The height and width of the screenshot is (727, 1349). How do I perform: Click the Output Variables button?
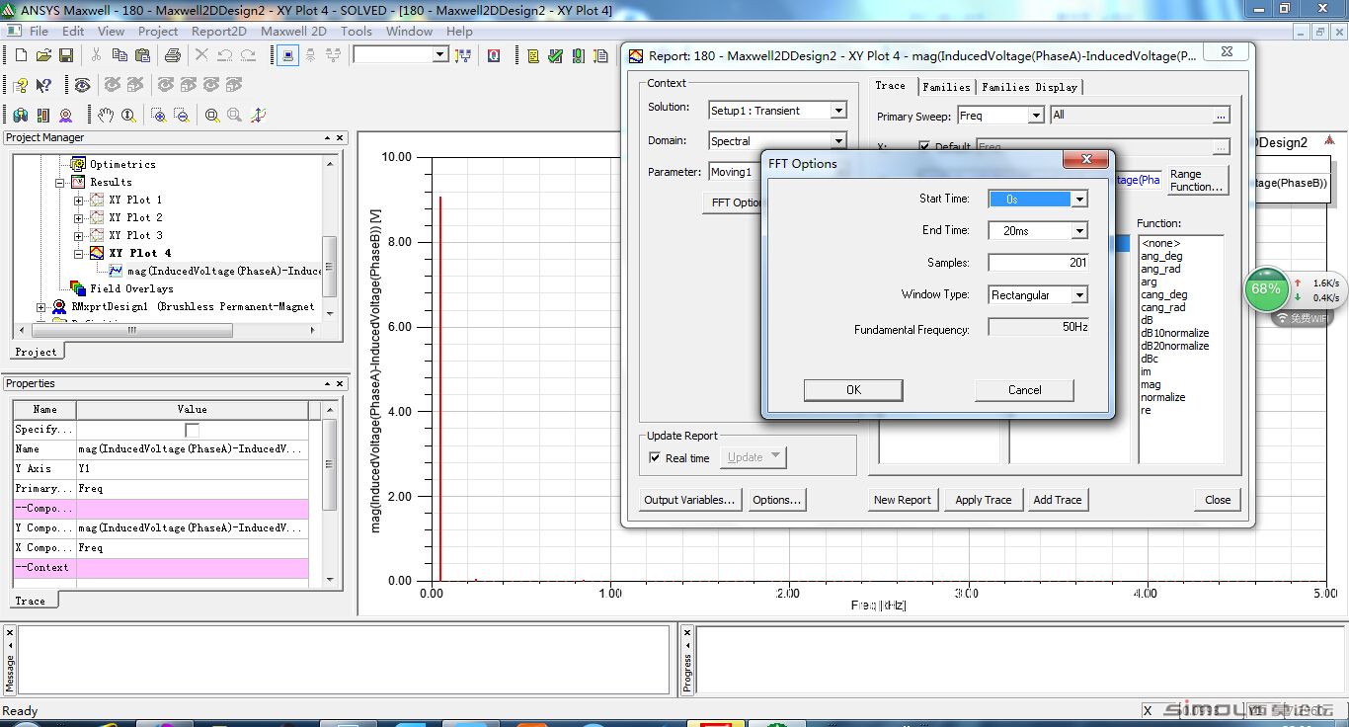(689, 500)
